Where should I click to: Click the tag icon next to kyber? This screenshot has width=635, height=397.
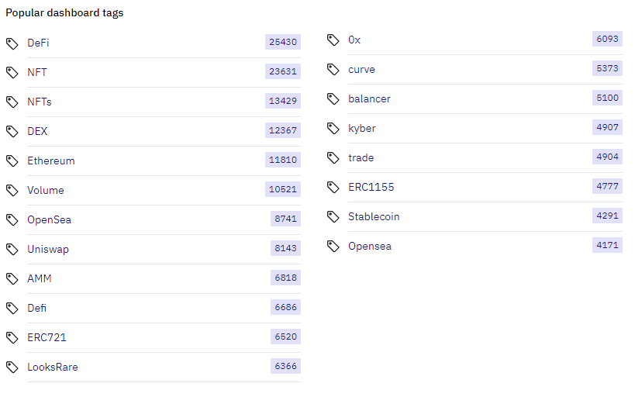pos(333,129)
